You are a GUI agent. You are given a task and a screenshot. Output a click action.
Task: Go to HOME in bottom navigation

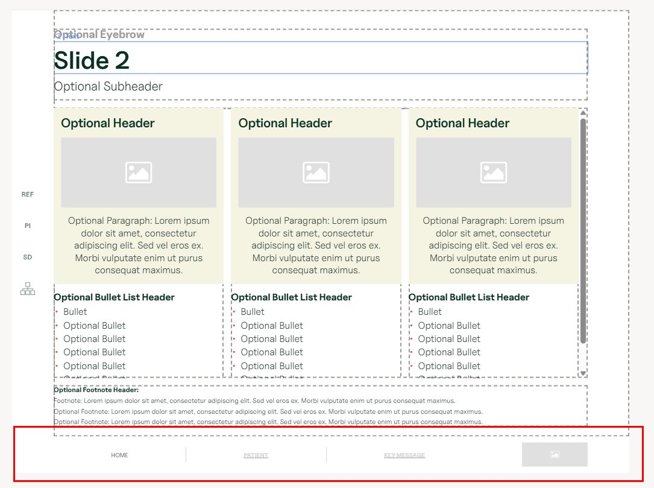coord(119,455)
